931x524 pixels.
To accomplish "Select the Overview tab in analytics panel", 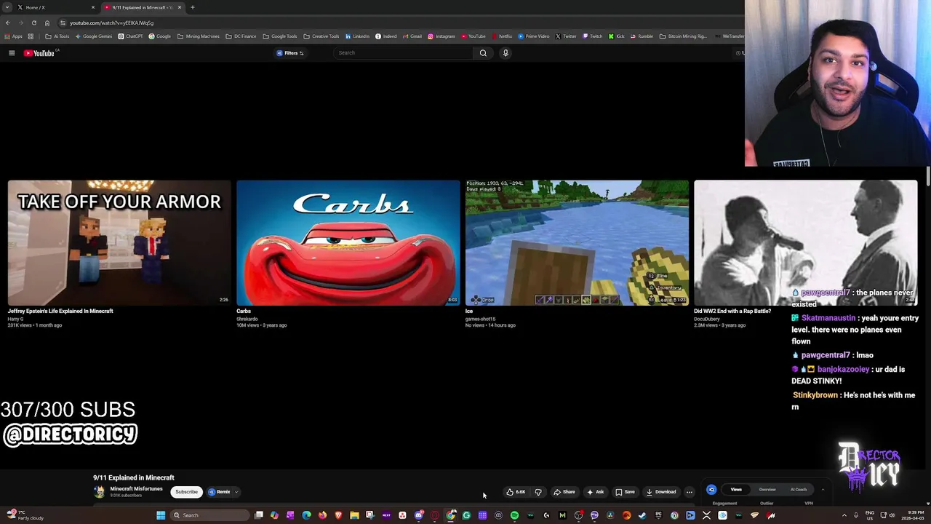I will point(767,490).
